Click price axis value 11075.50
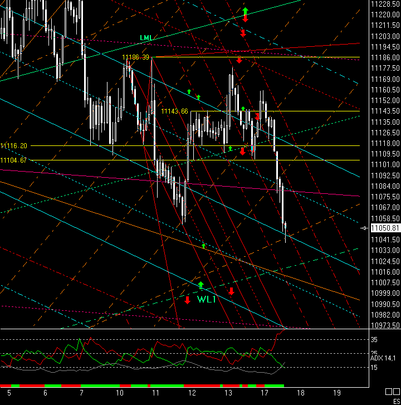This screenshot has height=405, width=401. click(385, 197)
